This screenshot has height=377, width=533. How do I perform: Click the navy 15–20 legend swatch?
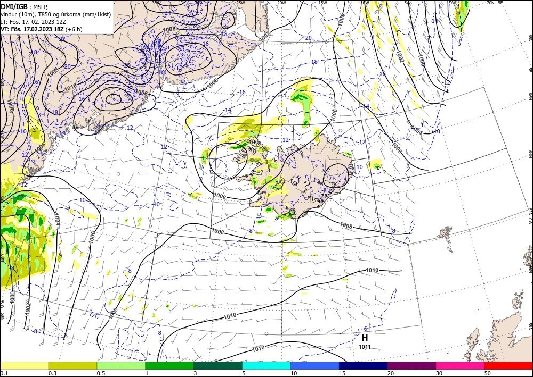364,365
